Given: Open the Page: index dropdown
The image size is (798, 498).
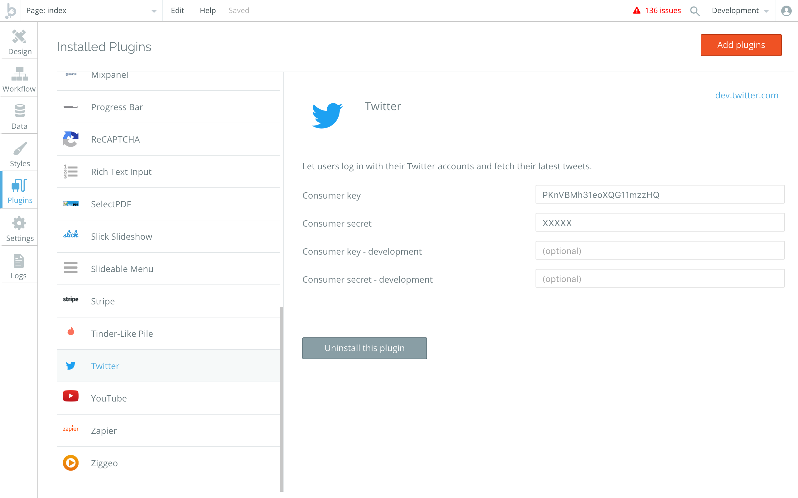Looking at the screenshot, I should (92, 11).
